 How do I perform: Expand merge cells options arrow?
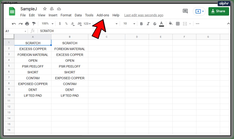(190, 24)
